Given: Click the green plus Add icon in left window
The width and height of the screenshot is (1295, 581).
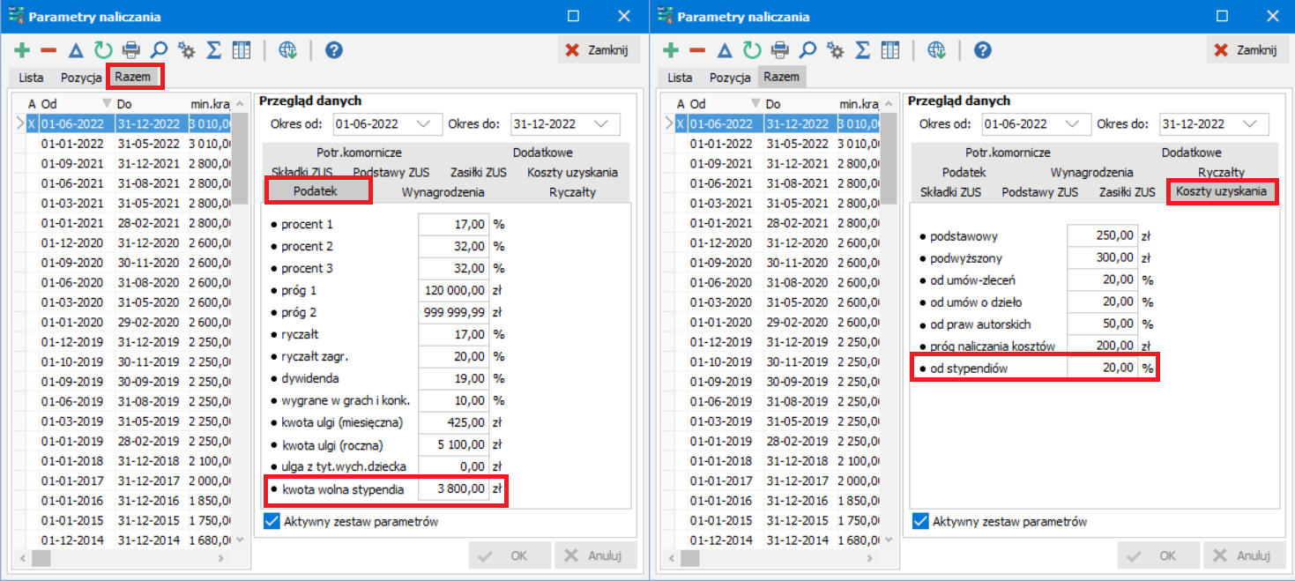Looking at the screenshot, I should [23, 50].
